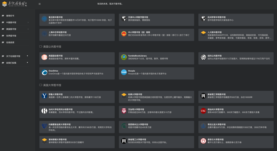Click the graduation-cap icon beside 世界图书馆
The width and height of the screenshot is (277, 151).
(x=3, y=36)
